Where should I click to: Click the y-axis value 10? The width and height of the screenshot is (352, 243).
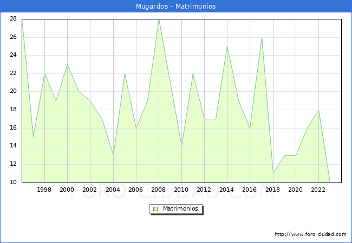click(x=13, y=182)
